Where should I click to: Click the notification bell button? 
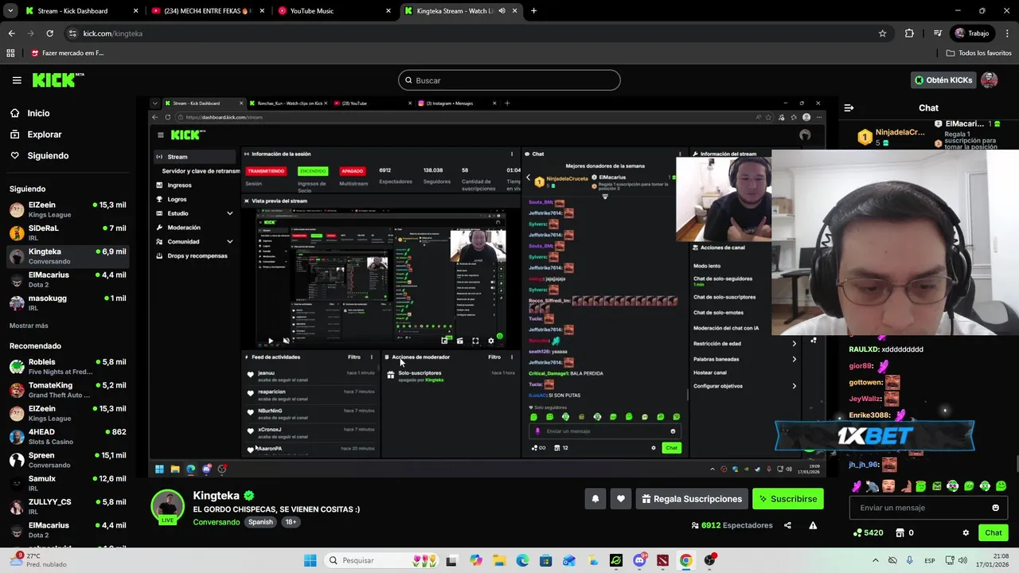tap(595, 499)
